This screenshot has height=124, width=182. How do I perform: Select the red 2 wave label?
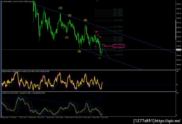tap(88, 26)
